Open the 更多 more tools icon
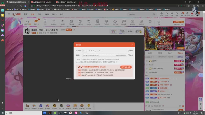The width and height of the screenshot is (205, 115). point(159,22)
